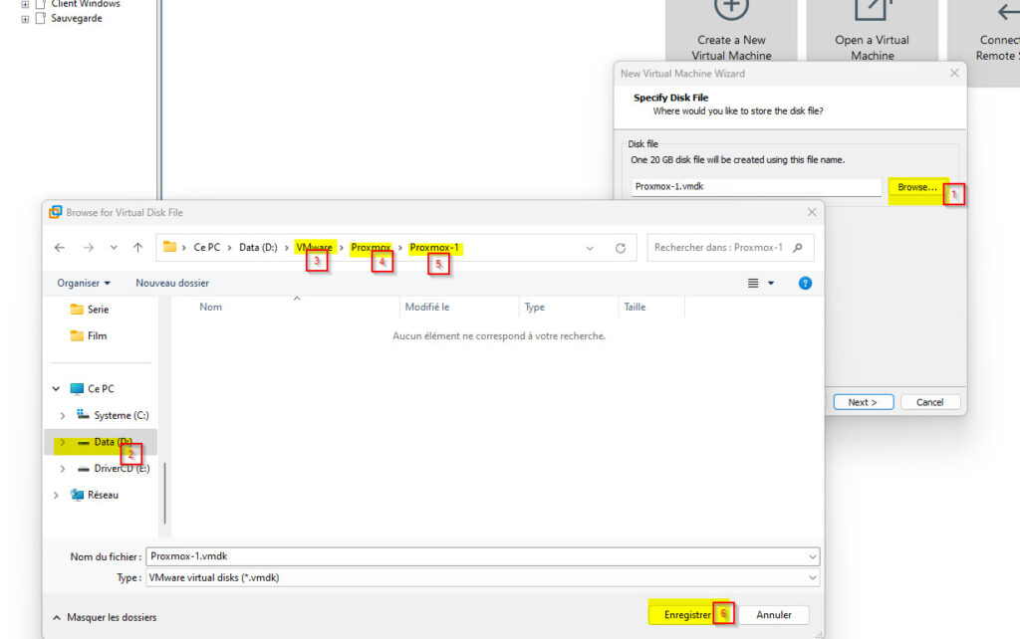
Task: Select DriverCD (E:) drive in the tree
Action: [114, 469]
